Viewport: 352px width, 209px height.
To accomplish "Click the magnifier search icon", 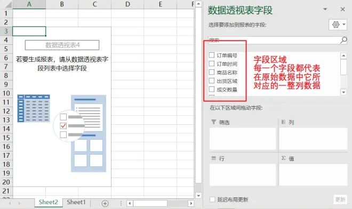I will click(x=343, y=40).
